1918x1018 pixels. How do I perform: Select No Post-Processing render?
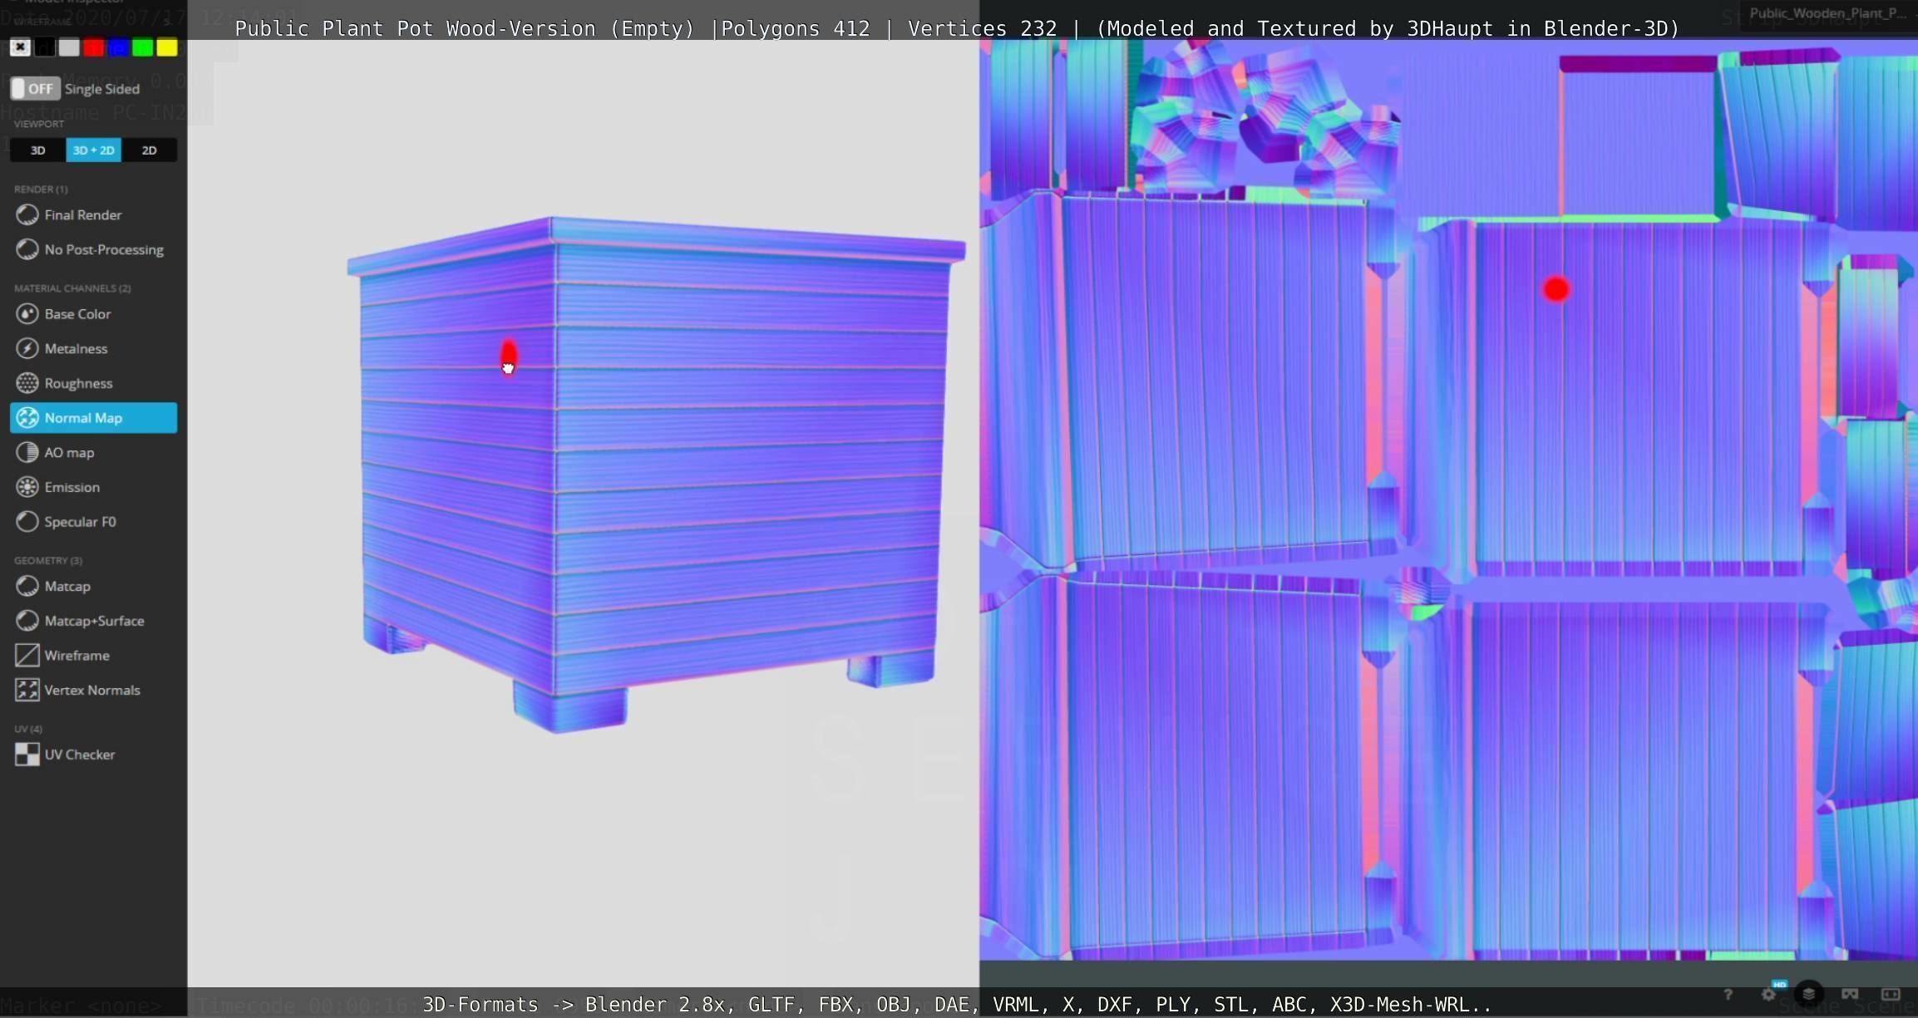click(93, 249)
